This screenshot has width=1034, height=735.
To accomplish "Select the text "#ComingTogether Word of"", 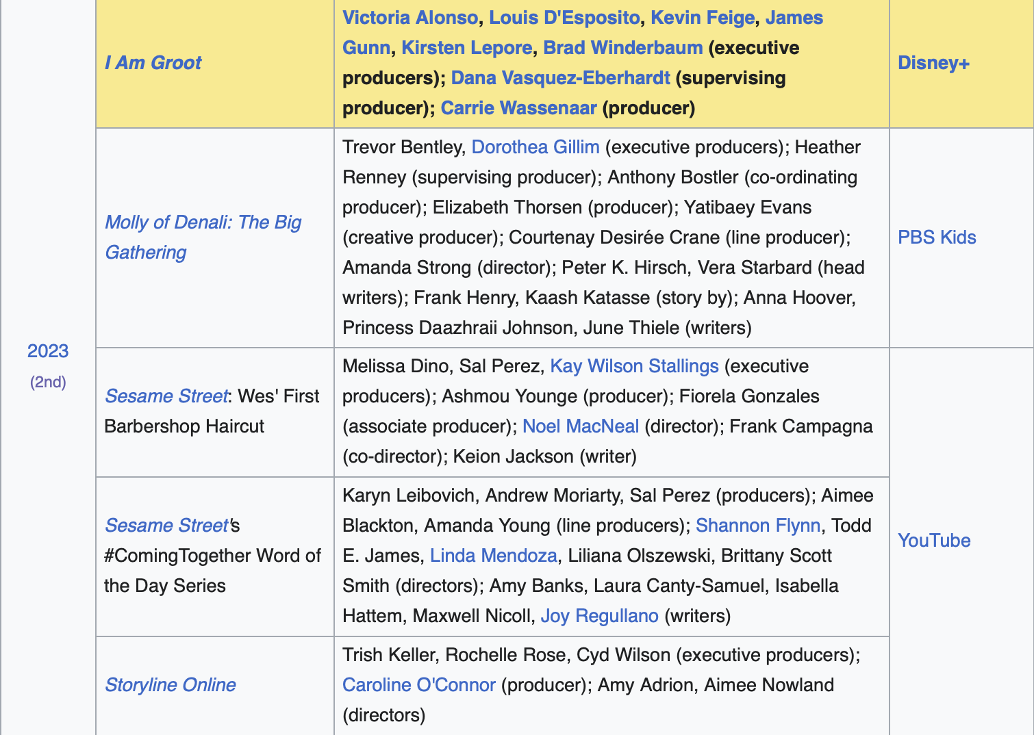I will pyautogui.click(x=212, y=556).
